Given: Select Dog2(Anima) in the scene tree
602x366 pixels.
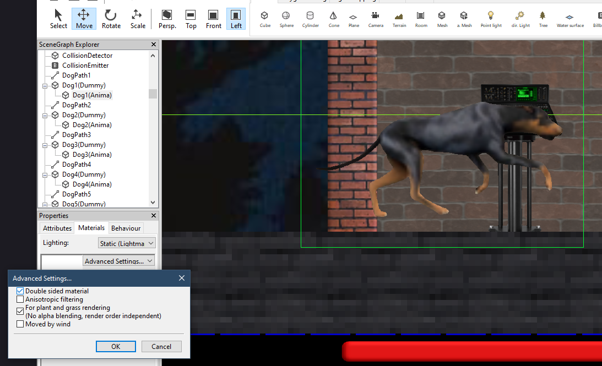Looking at the screenshot, I should 92,125.
